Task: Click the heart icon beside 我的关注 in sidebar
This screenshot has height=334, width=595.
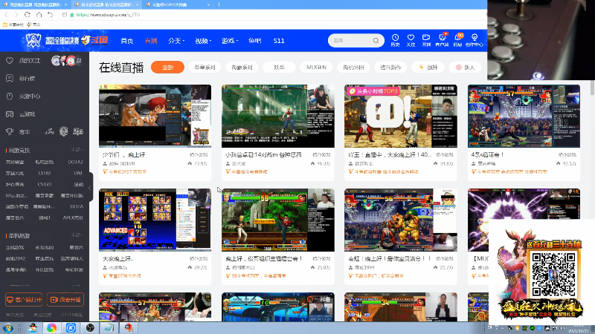Action: pyautogui.click(x=10, y=60)
